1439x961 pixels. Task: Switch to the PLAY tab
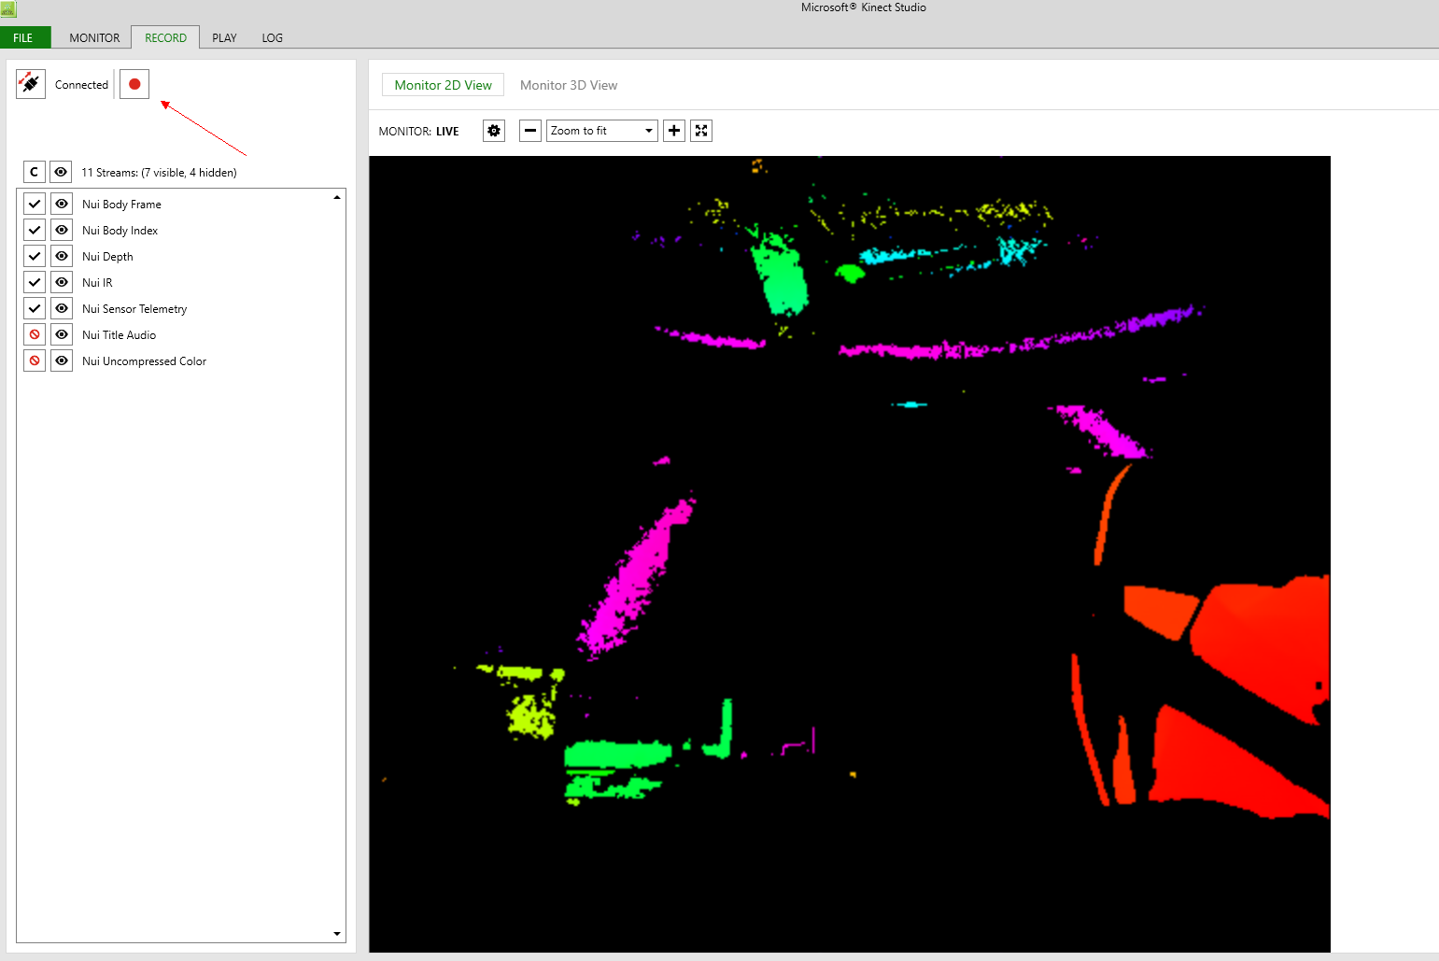(224, 37)
